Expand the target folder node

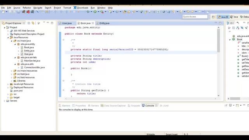pos(8,98)
